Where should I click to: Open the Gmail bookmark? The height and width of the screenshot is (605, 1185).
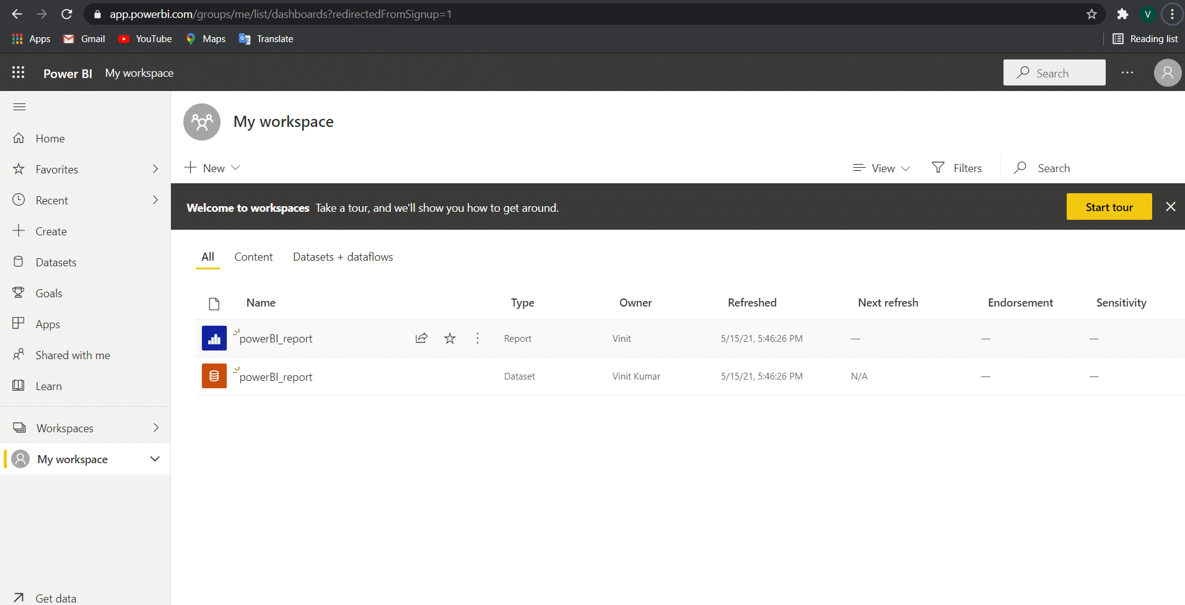84,39
